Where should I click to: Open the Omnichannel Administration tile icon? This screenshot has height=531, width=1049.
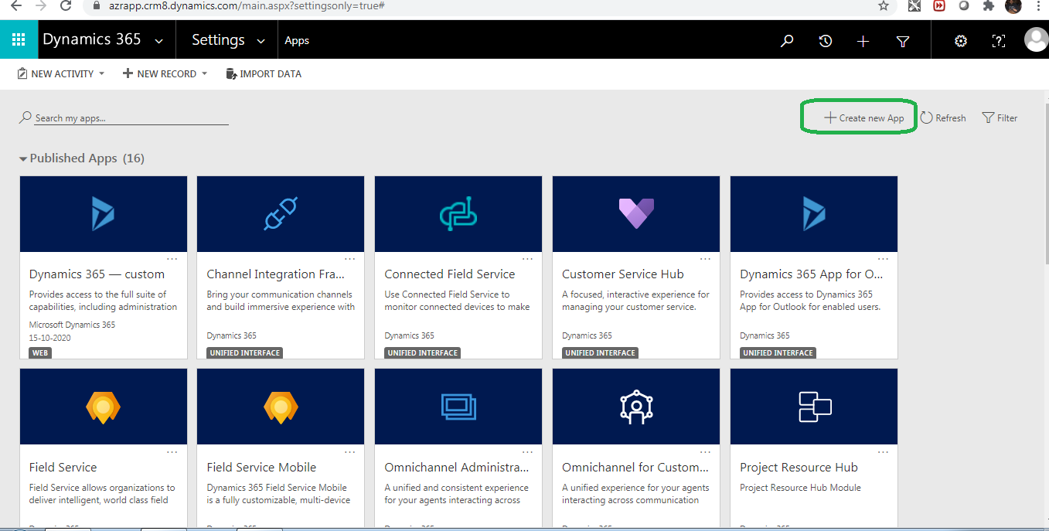458,406
